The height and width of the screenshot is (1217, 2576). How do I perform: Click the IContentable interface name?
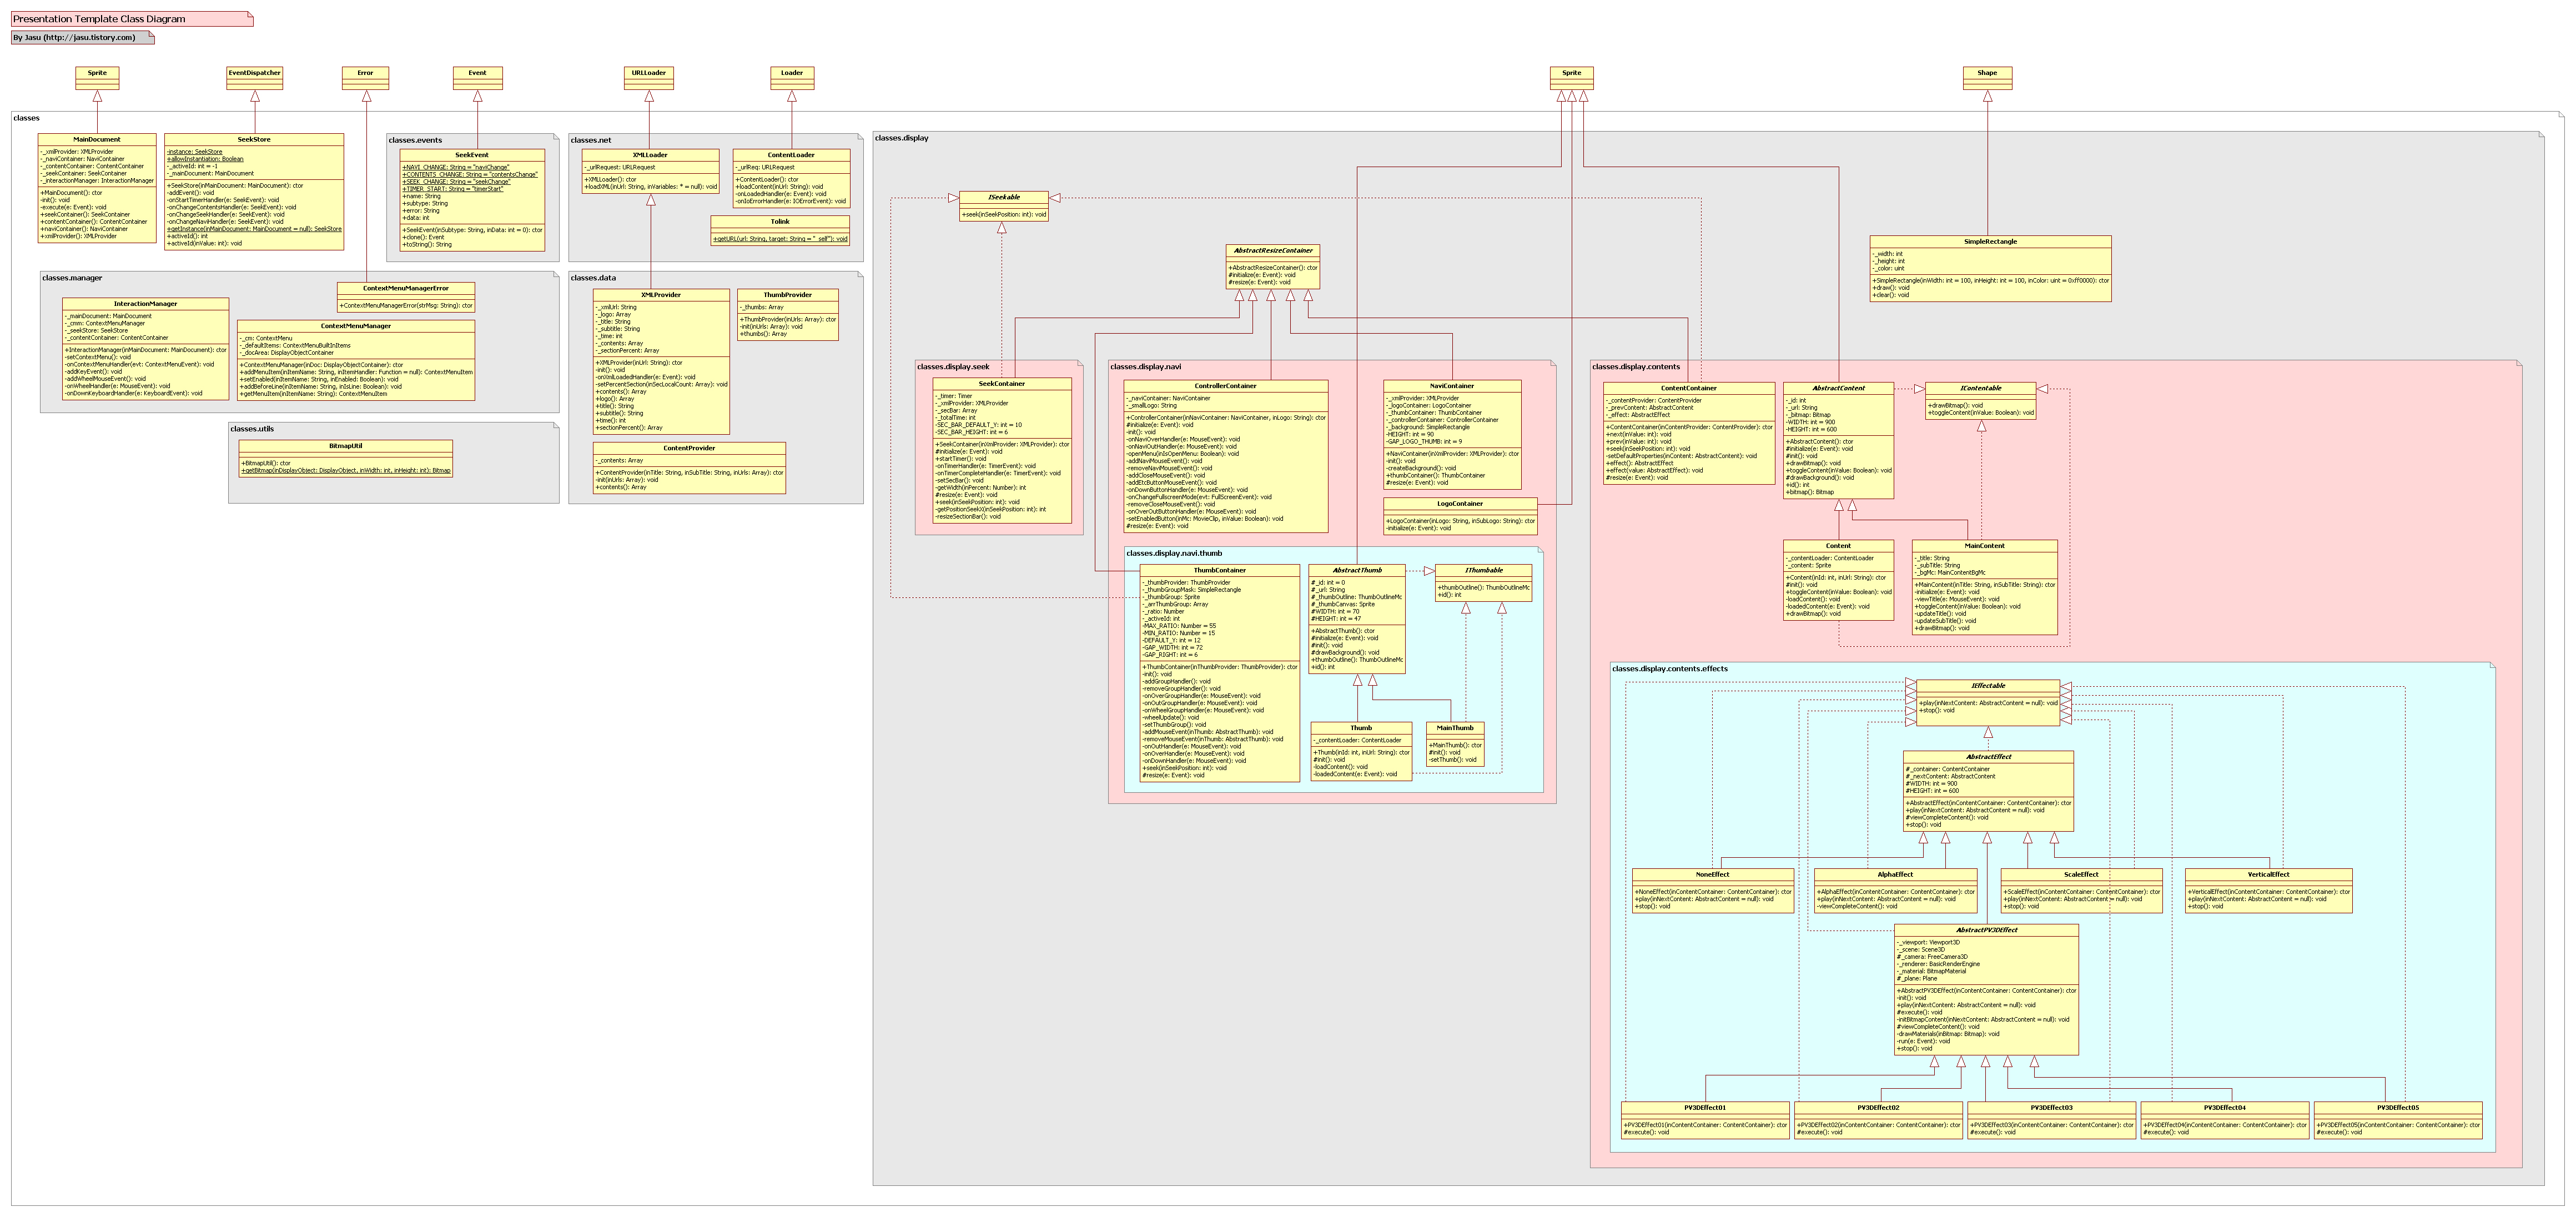1981,388
